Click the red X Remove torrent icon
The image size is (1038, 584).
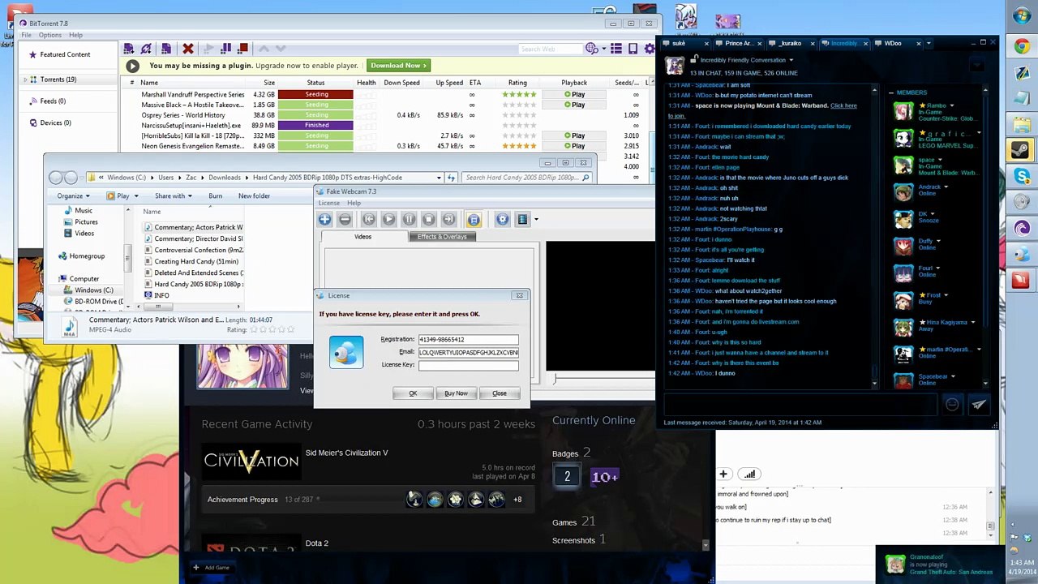coord(188,49)
